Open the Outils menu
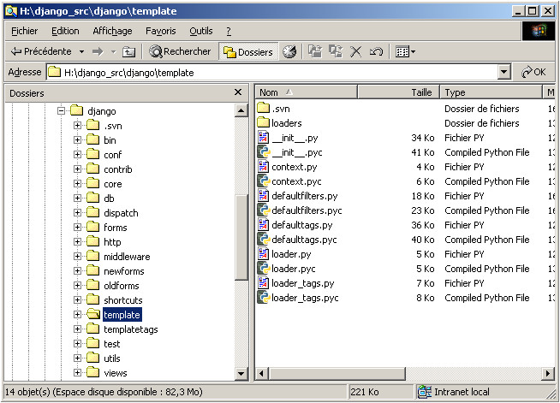 click(201, 31)
